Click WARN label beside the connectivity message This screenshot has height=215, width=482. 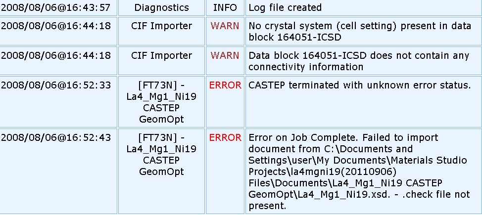[225, 56]
